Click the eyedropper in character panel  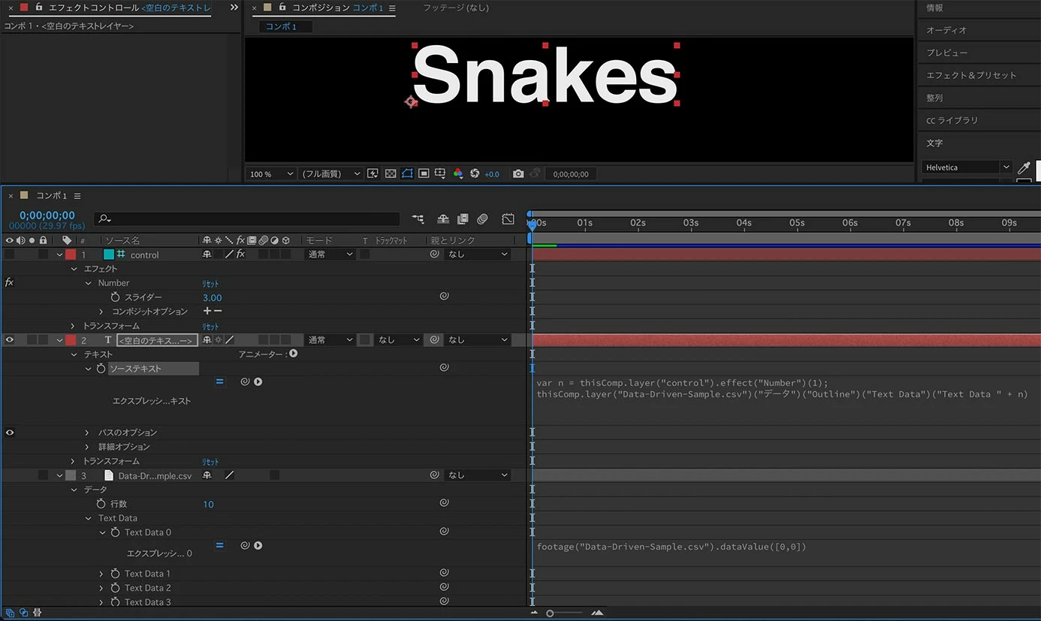1023,168
